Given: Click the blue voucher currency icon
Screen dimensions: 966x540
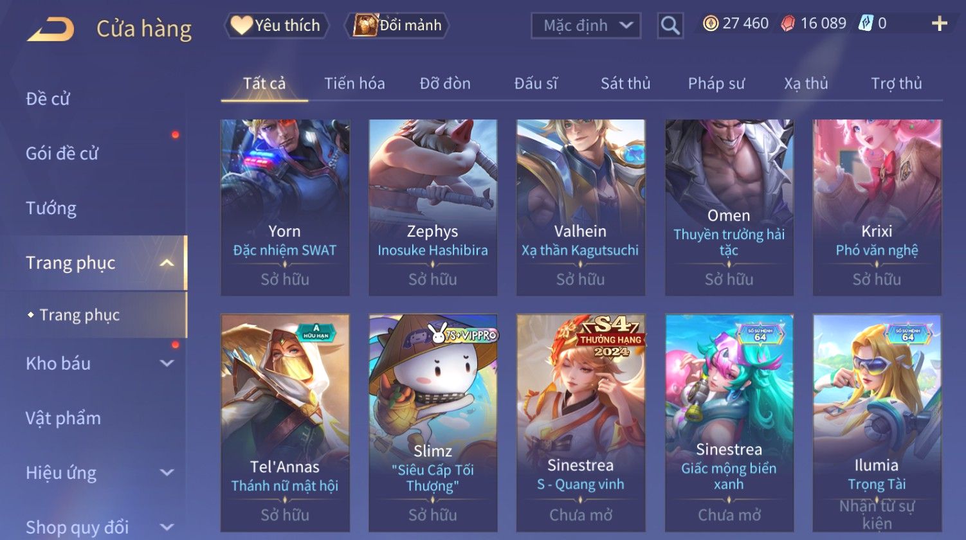Looking at the screenshot, I should (866, 24).
